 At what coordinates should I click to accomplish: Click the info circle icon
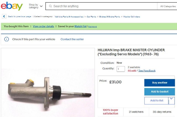point(7,39)
